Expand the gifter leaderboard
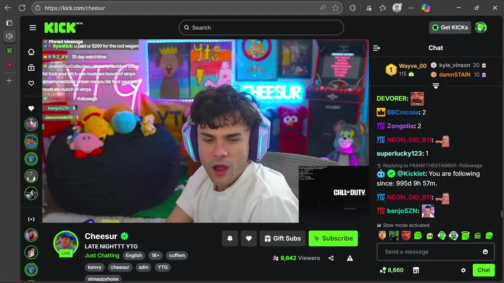Viewport: 504px width, 283px height. coord(436,86)
